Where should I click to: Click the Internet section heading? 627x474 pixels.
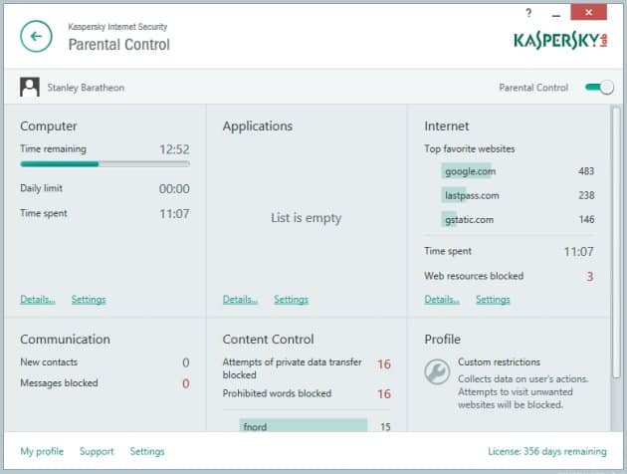pyautogui.click(x=447, y=126)
